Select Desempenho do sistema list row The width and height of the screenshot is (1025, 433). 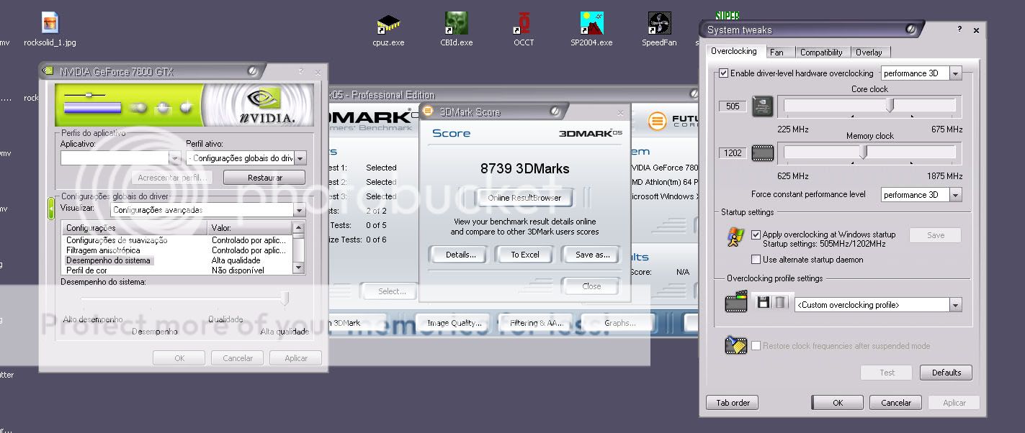pyautogui.click(x=178, y=260)
